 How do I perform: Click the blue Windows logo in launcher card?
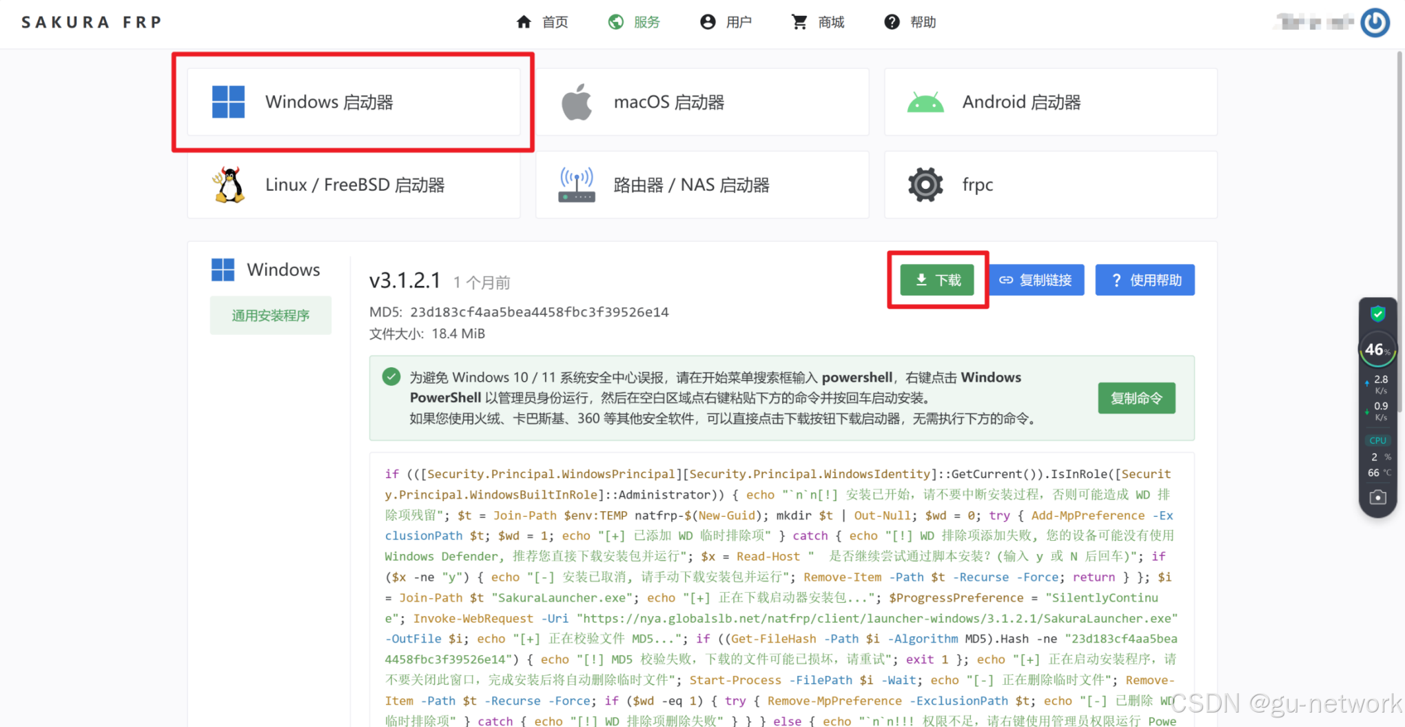point(228,102)
